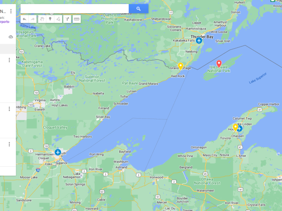
Task: Click the 'Superior National Forest' label
Action: click(92, 79)
